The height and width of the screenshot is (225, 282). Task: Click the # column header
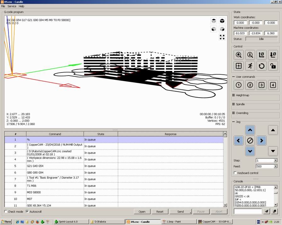(15, 134)
